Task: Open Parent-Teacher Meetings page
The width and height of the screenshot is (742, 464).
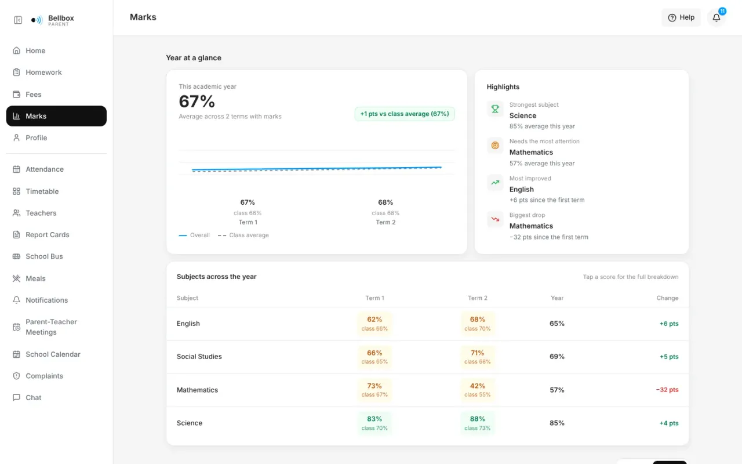Action: (56, 327)
